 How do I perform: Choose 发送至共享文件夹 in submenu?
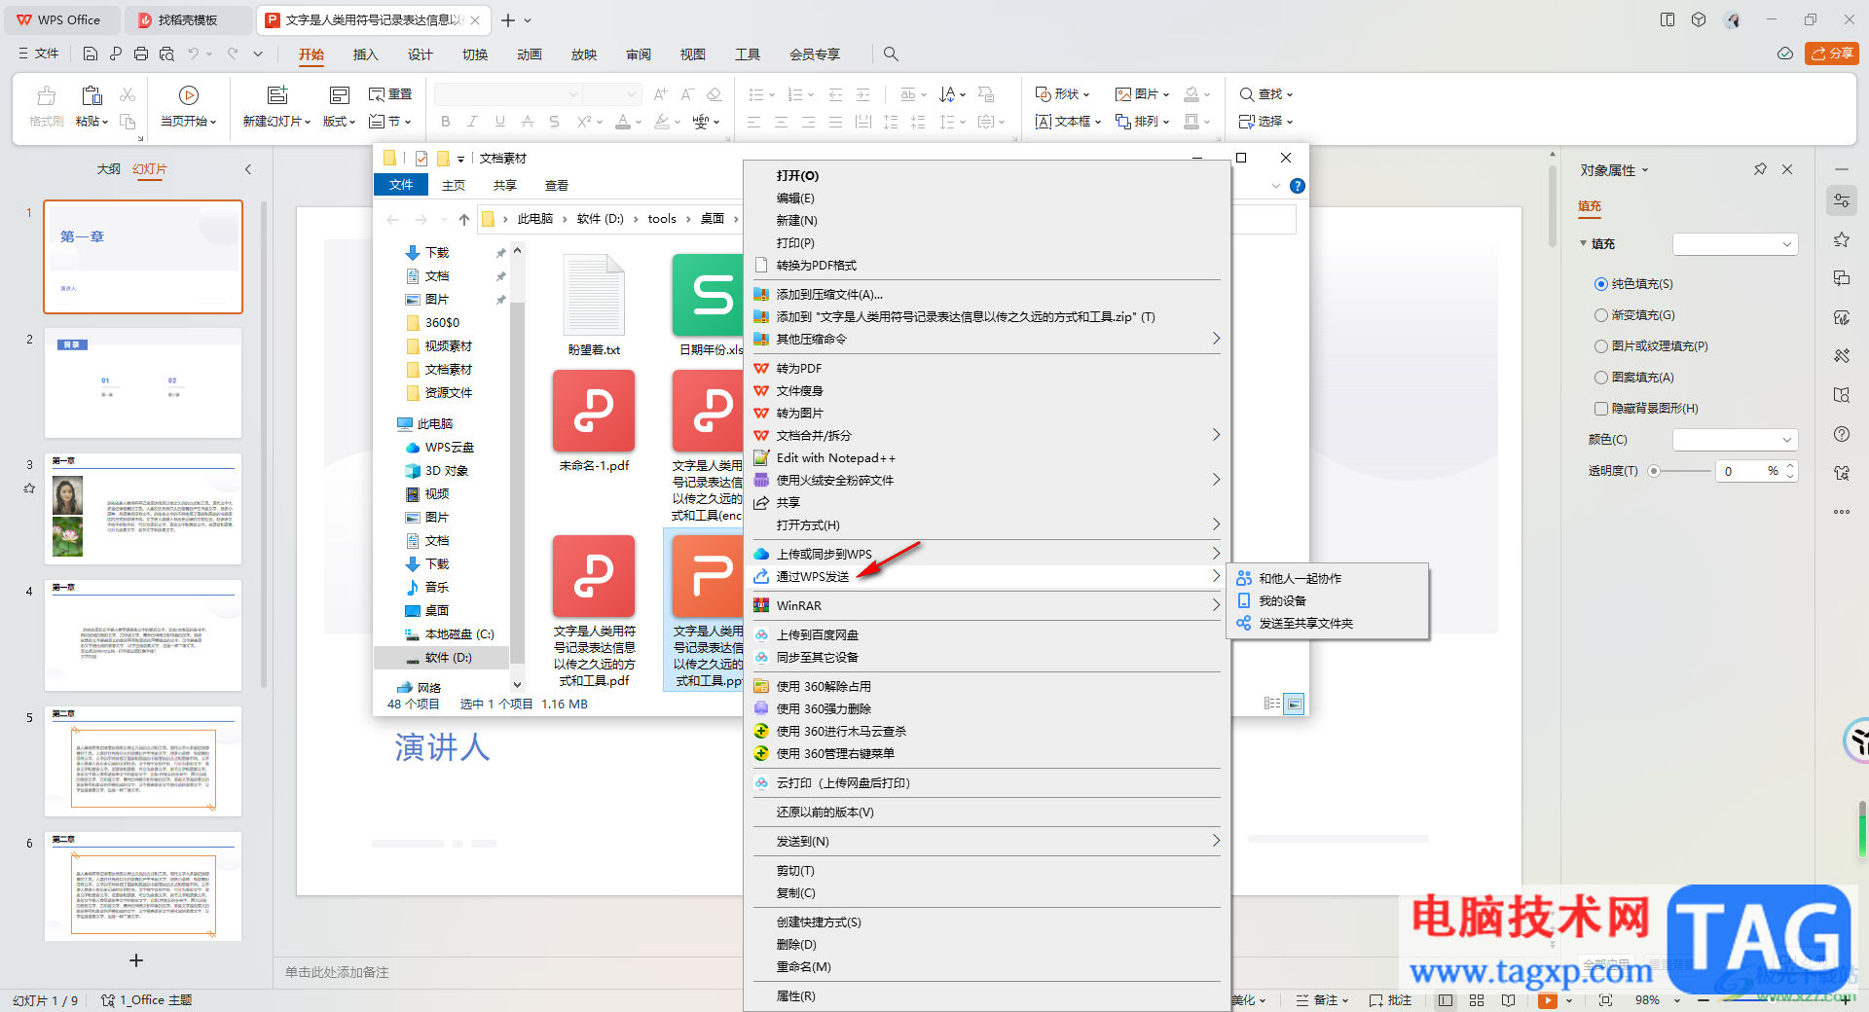coord(1328,624)
